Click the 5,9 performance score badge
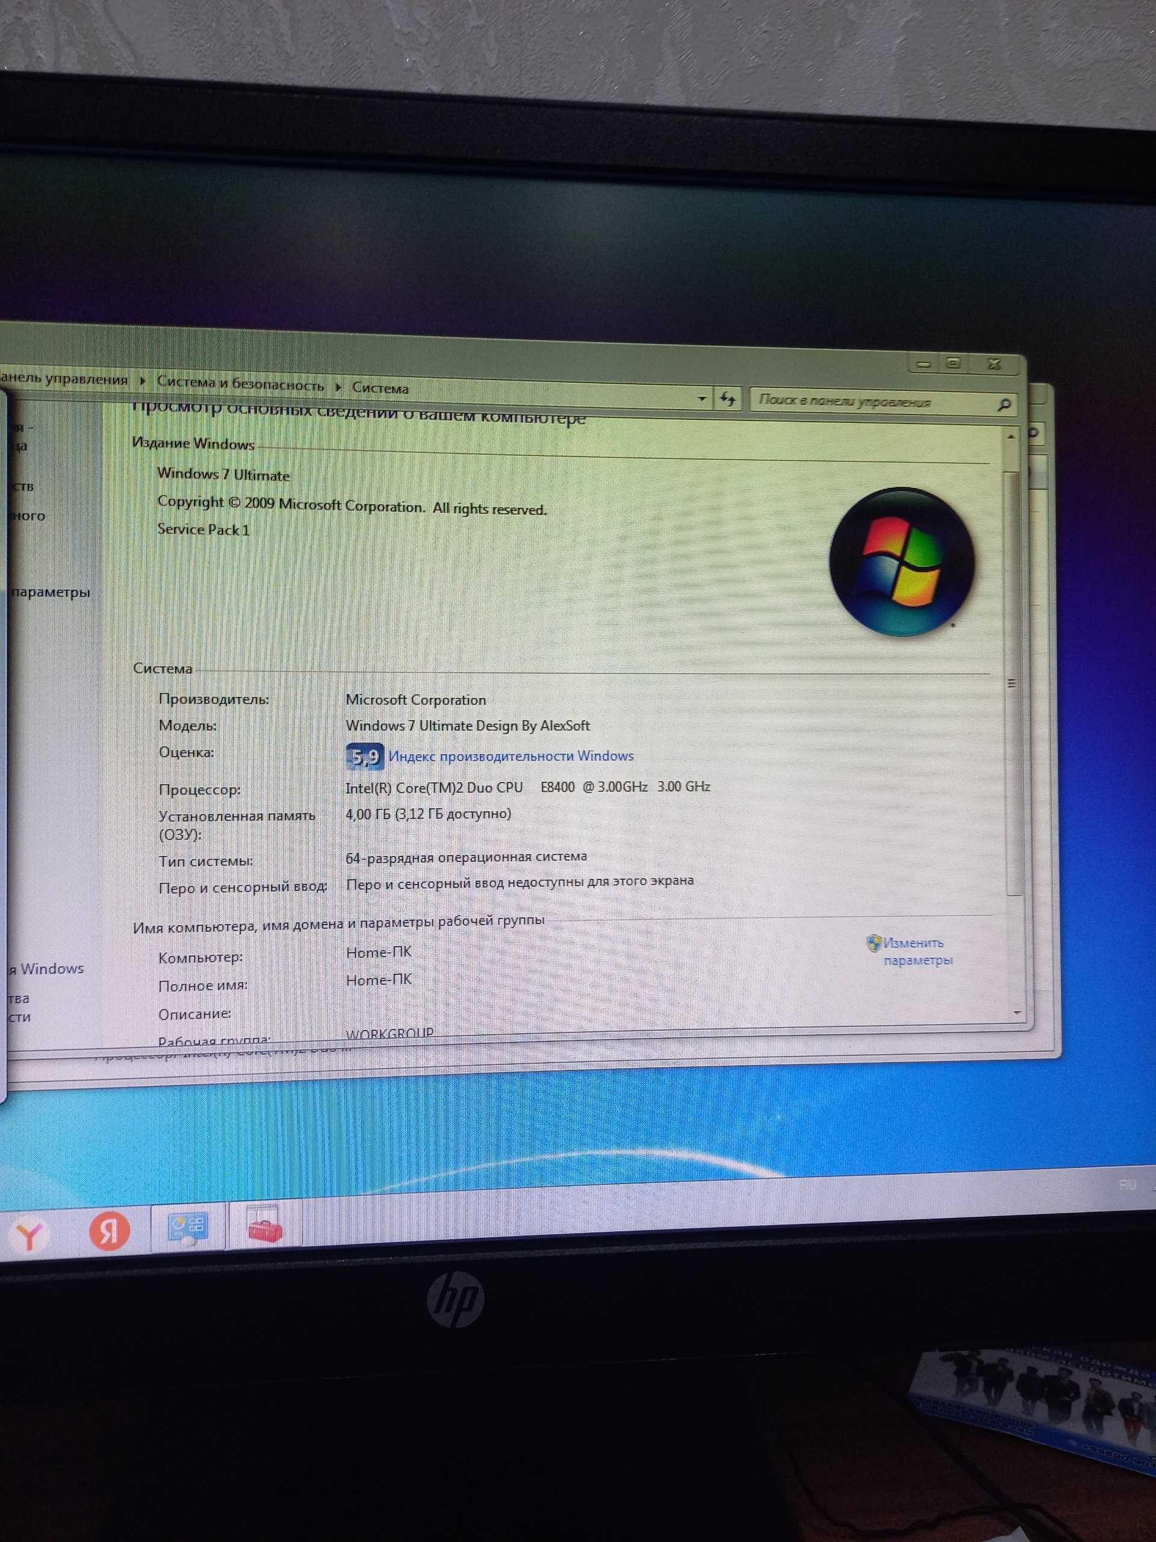 pyautogui.click(x=364, y=757)
